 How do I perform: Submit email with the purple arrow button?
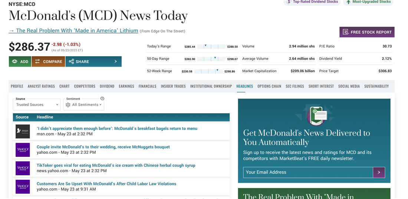(379, 172)
